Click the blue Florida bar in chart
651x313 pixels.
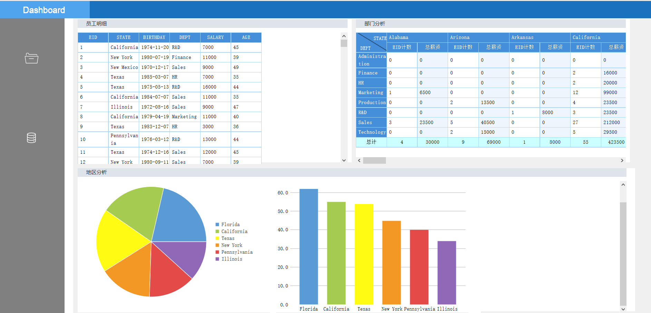pyautogui.click(x=309, y=246)
